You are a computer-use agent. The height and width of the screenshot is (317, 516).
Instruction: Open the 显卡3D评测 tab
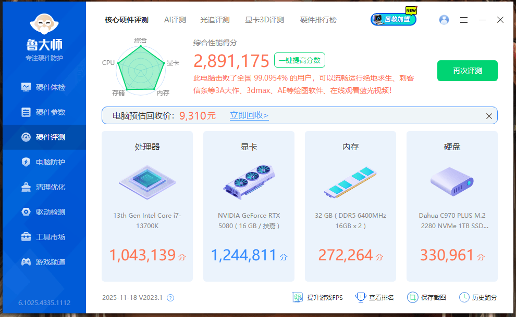[265, 20]
